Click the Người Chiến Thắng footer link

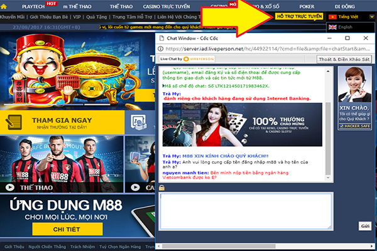(47, 247)
